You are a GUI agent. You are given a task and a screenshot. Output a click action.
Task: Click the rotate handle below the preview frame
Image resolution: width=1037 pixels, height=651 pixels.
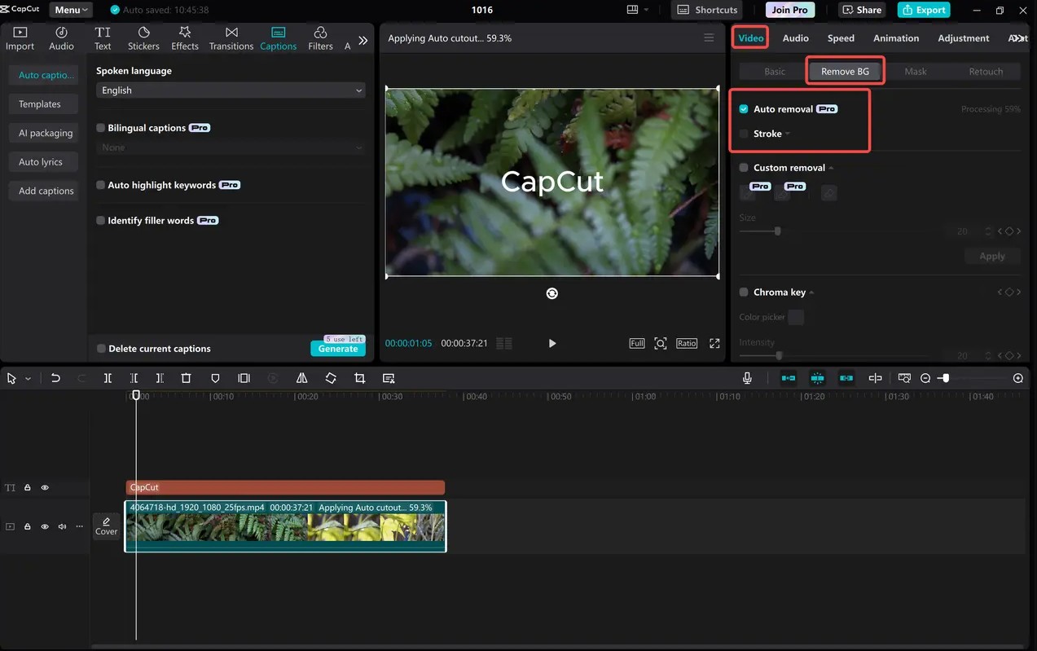552,293
